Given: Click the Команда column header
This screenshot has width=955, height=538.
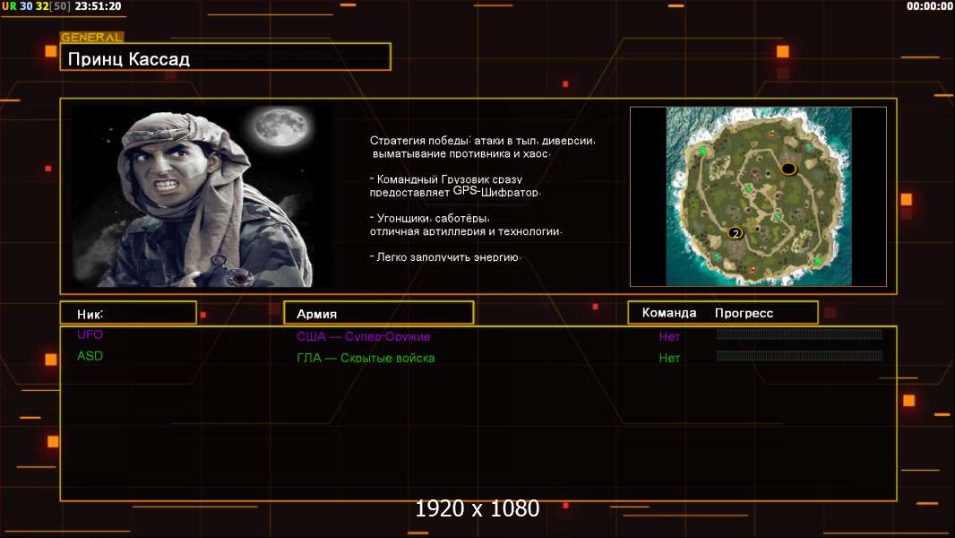Looking at the screenshot, I should (668, 313).
